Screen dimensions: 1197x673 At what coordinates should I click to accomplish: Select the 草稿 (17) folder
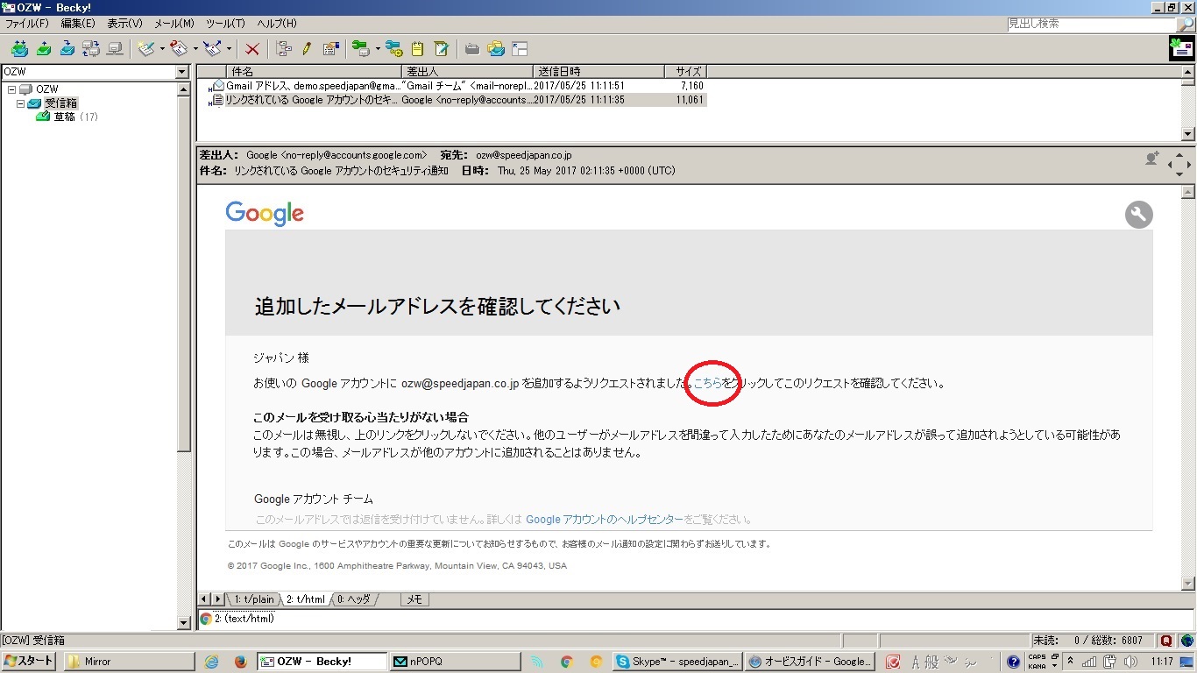[67, 117]
